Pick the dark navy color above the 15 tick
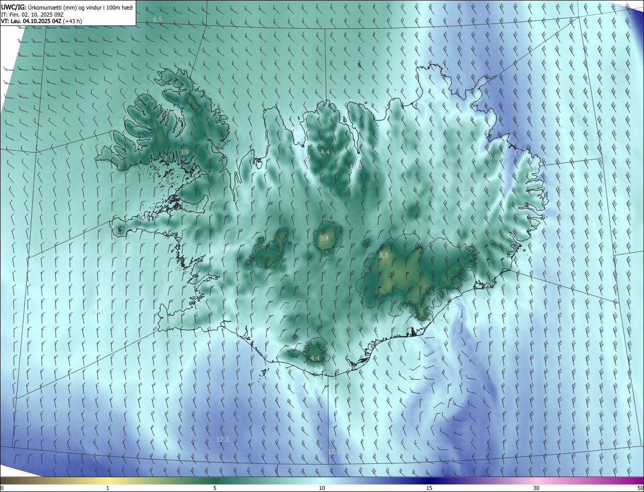Screen dimensions: 644x492 click(x=429, y=480)
